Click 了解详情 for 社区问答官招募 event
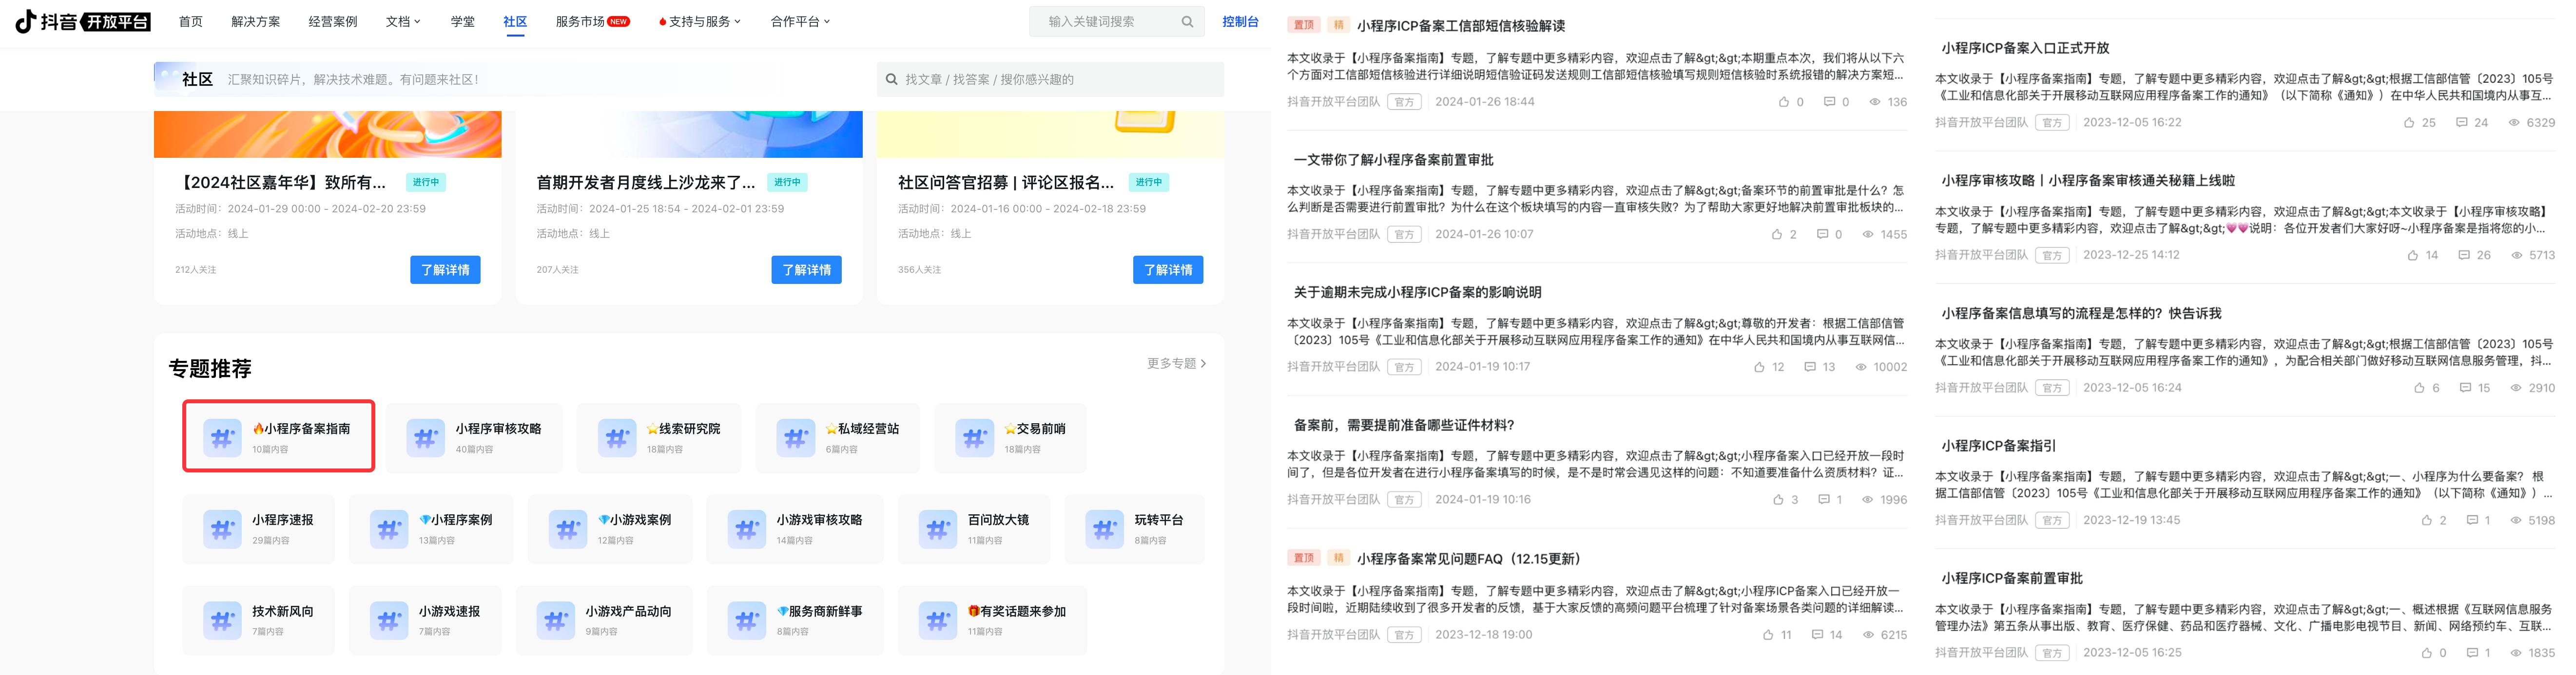The height and width of the screenshot is (675, 2576). [x=1168, y=270]
